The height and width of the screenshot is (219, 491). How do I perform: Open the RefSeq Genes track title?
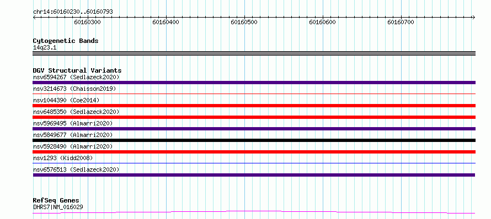(56, 201)
